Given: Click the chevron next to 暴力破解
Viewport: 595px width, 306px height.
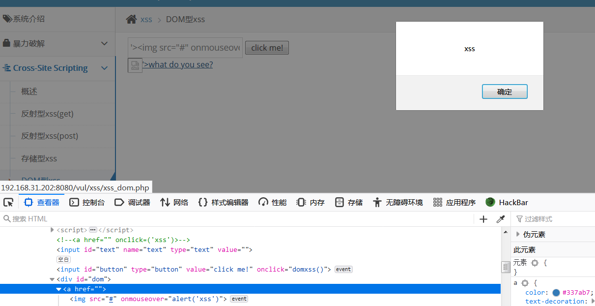Looking at the screenshot, I should click(104, 43).
